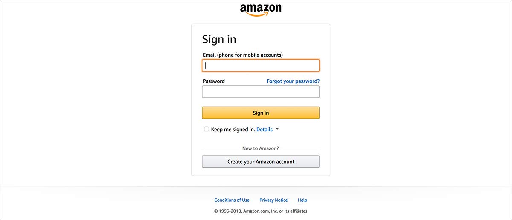This screenshot has height=220, width=512.
Task: Click the Keep me signed in label text
Action: (x=233, y=130)
